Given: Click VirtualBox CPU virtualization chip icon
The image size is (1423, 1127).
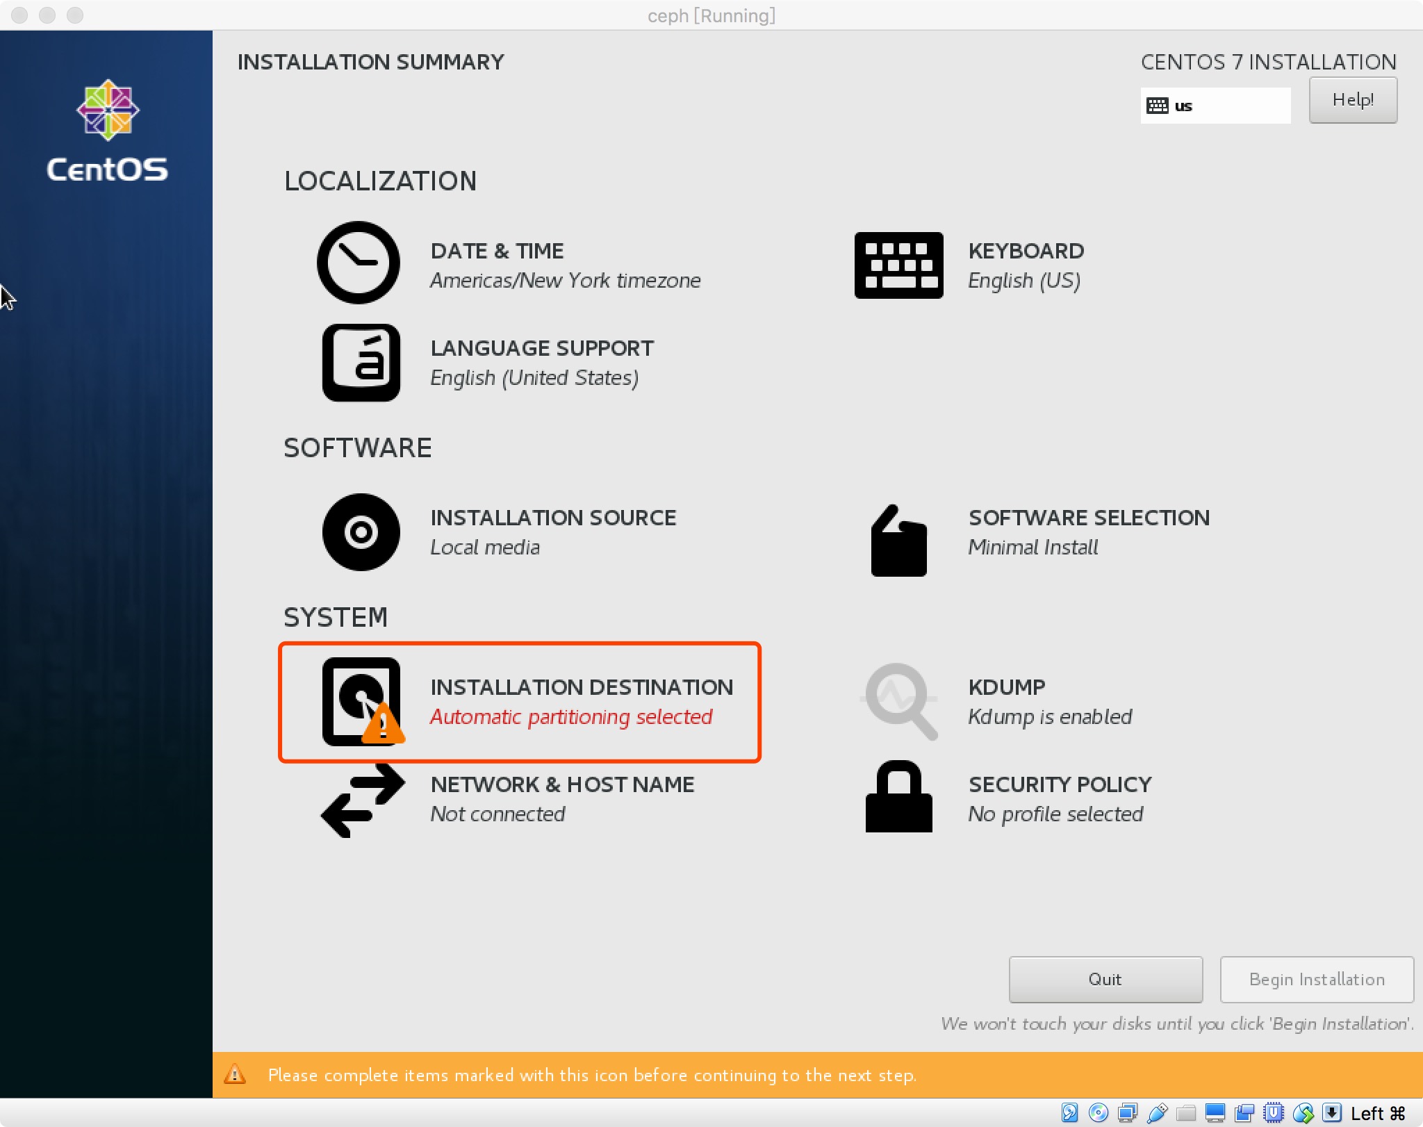Looking at the screenshot, I should (x=1274, y=1113).
